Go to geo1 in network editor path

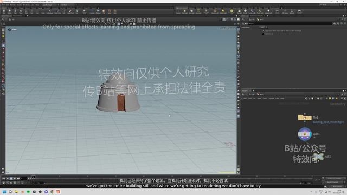pos(260,94)
